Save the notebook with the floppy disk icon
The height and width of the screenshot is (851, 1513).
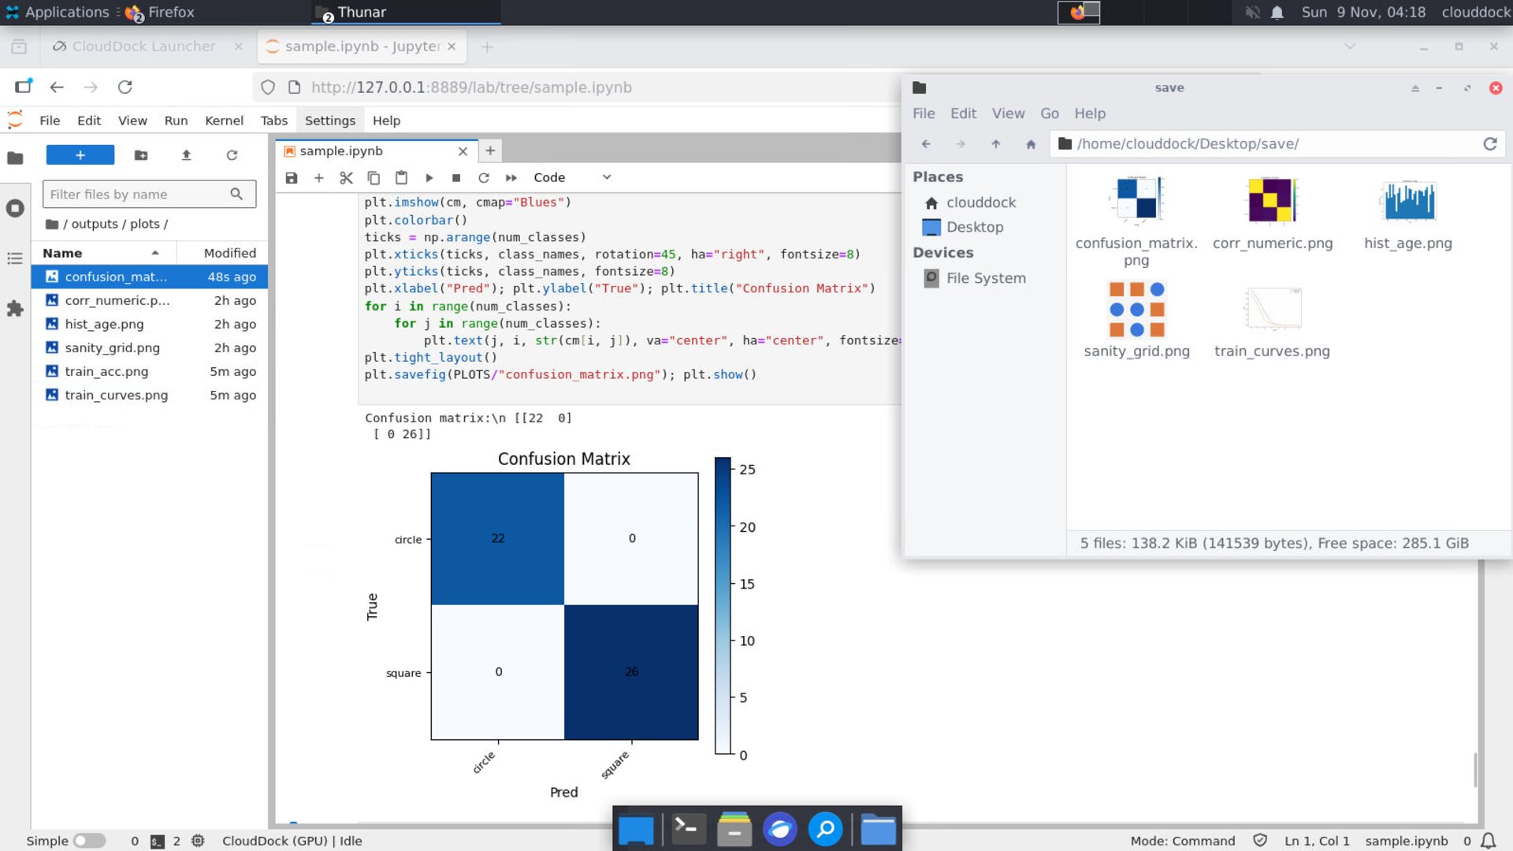pyautogui.click(x=292, y=178)
